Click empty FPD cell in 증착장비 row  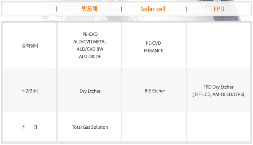(x=218, y=46)
